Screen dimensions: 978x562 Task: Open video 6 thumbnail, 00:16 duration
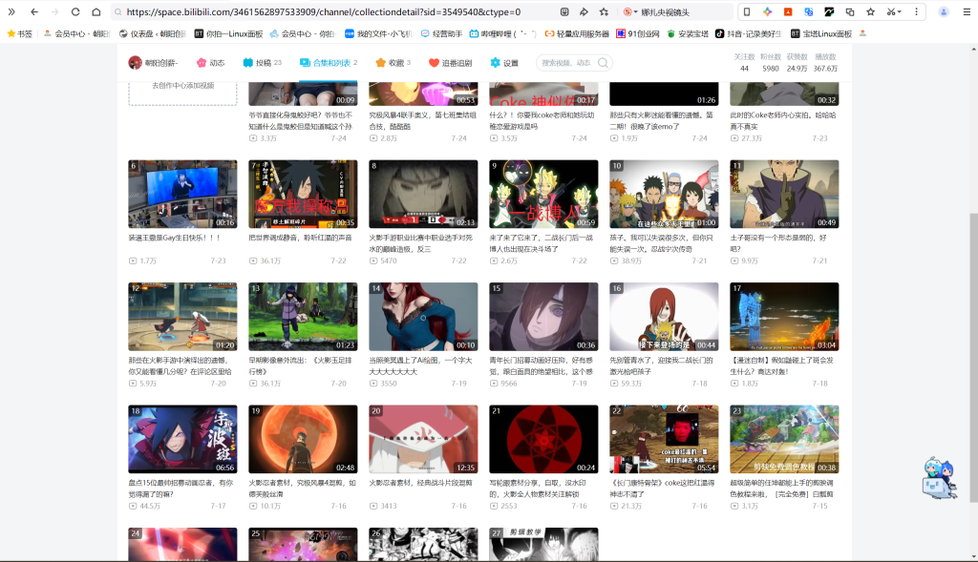[182, 194]
